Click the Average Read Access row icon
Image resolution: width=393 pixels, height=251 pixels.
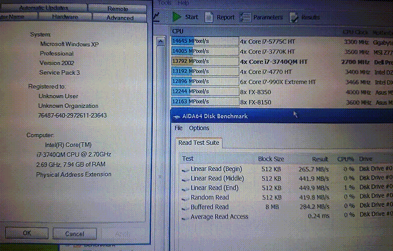[x=186, y=218]
